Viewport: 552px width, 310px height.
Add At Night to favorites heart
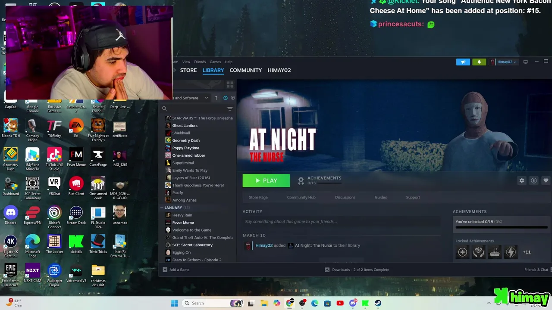click(546, 180)
